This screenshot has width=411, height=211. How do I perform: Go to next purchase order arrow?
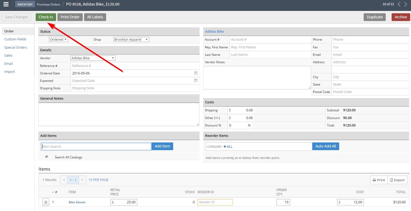point(405,4)
